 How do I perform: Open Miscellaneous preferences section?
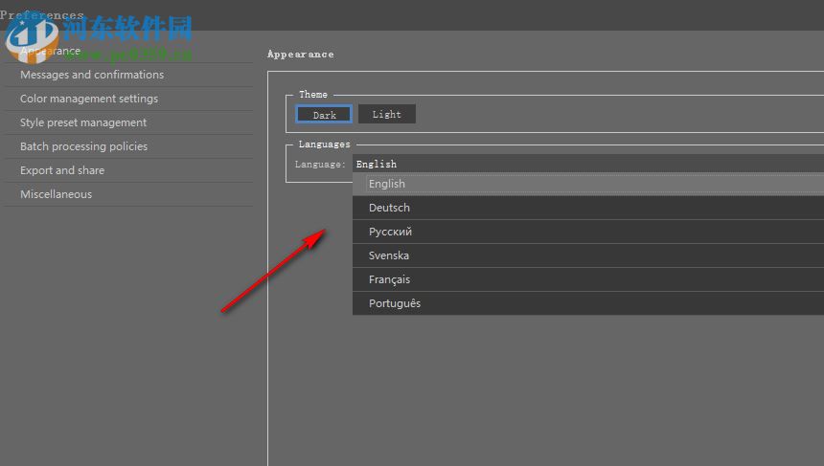point(128,194)
